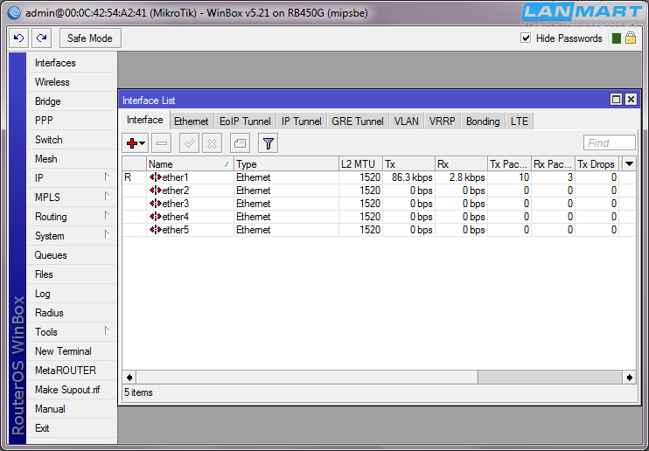Sort by the Tx Drops column header
The width and height of the screenshot is (649, 451).
click(x=597, y=164)
